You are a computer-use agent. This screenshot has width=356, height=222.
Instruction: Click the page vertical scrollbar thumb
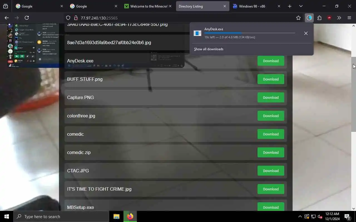click(x=353, y=94)
